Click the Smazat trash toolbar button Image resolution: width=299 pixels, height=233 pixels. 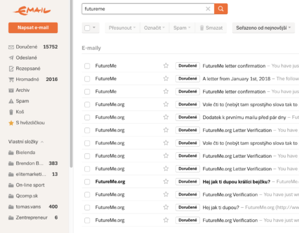[x=211, y=28]
